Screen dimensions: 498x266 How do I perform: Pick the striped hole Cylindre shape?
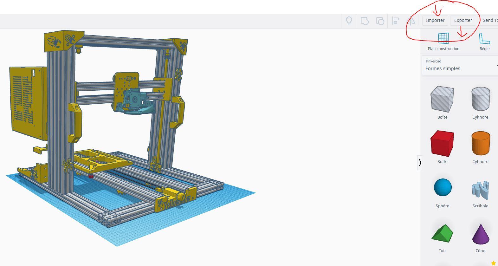480,102
